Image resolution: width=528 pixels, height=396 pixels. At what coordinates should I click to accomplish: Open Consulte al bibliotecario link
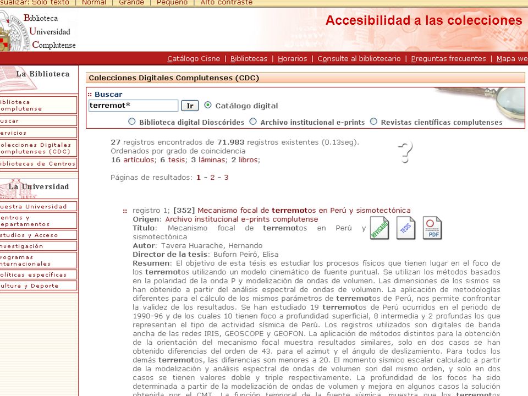pyautogui.click(x=359, y=59)
